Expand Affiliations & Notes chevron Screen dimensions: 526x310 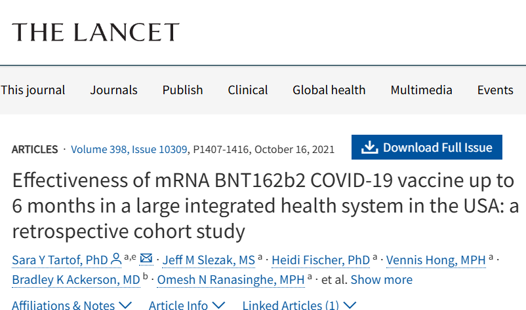(125, 305)
